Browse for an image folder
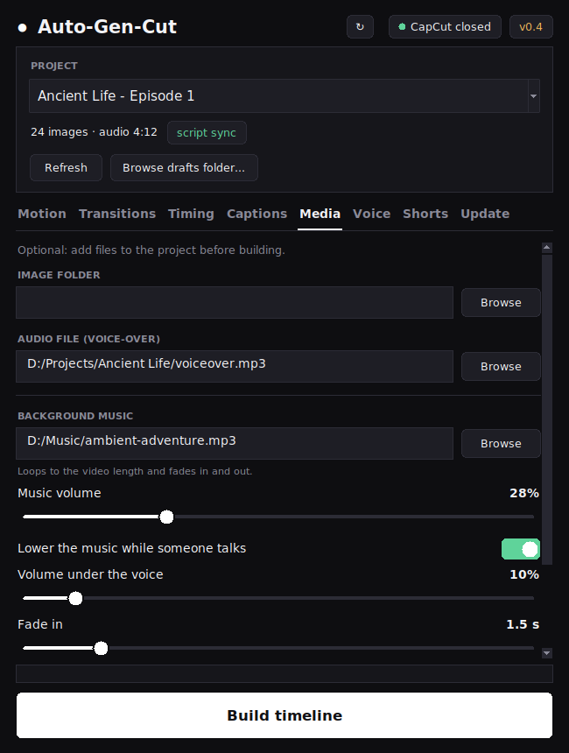The width and height of the screenshot is (569, 753). click(501, 303)
